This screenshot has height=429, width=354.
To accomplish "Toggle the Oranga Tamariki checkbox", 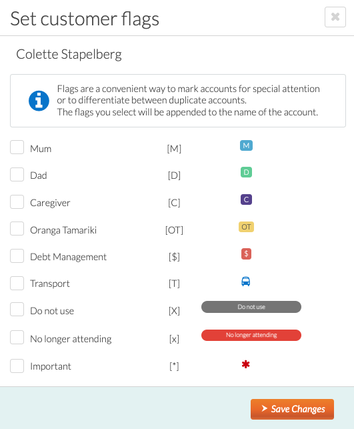I will pyautogui.click(x=17, y=229).
